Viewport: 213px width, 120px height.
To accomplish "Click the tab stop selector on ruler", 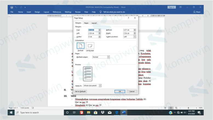I will click(9, 16).
